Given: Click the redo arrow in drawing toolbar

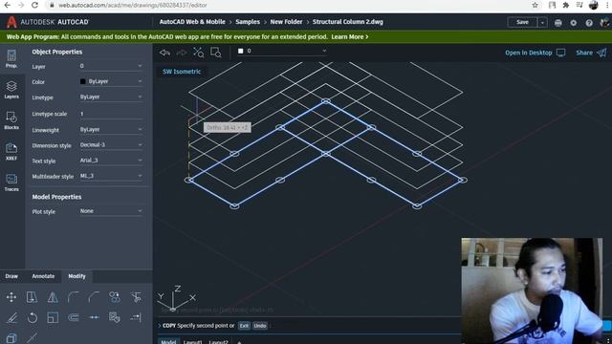Looking at the screenshot, I should [x=182, y=53].
